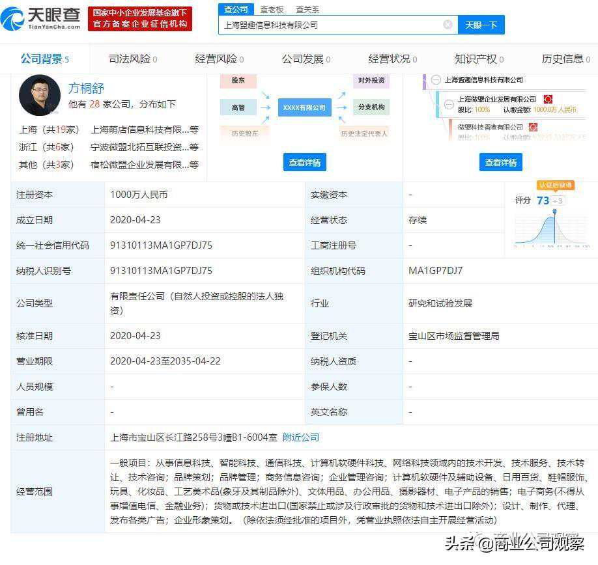Click the score distribution chart marker
The height and width of the screenshot is (565, 598).
pos(554,212)
